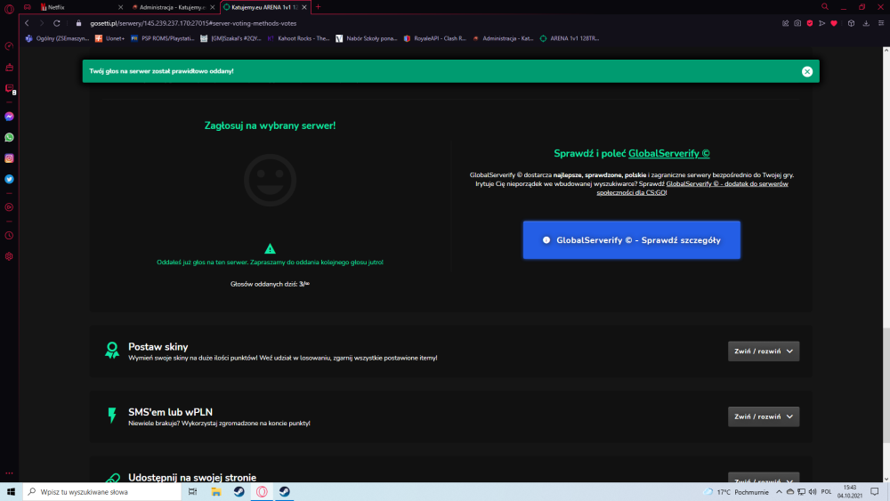Click the GlobalServerify © heading link
Screen dimensions: 890x501
668,153
